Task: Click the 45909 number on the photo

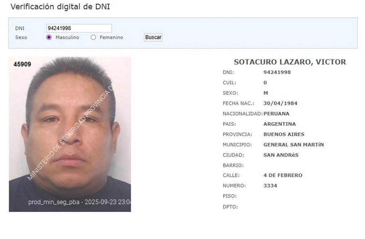Action: [22, 64]
